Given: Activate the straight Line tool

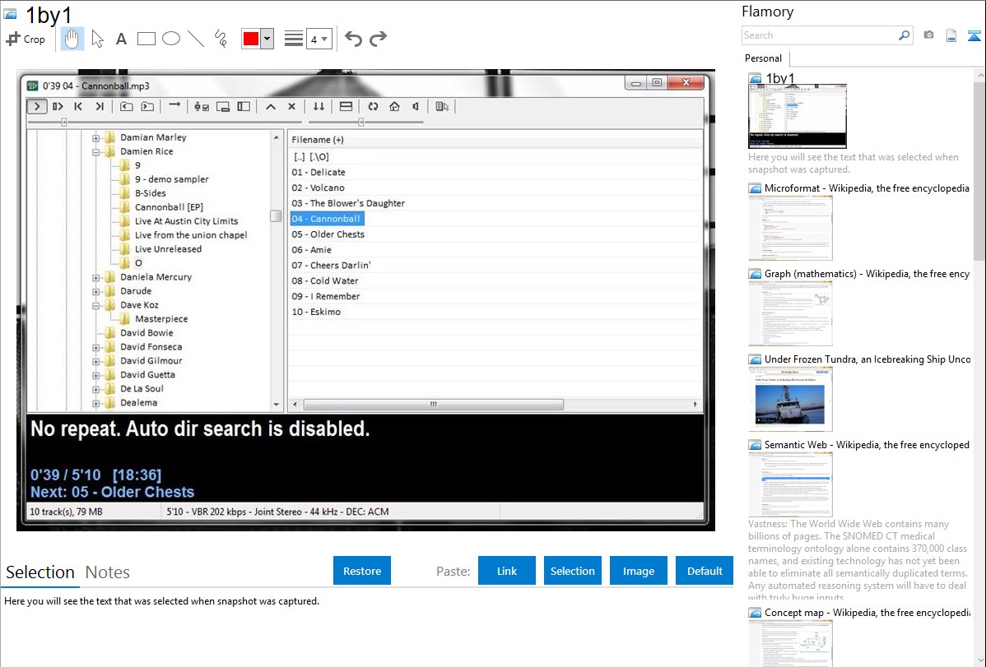Looking at the screenshot, I should [x=196, y=39].
